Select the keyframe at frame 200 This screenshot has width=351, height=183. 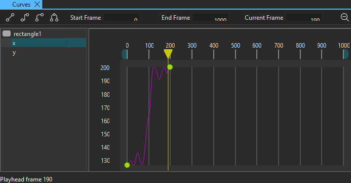[x=170, y=67]
